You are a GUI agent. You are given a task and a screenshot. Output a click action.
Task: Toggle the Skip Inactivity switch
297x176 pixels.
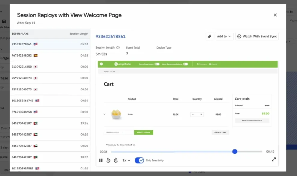pyautogui.click(x=139, y=160)
